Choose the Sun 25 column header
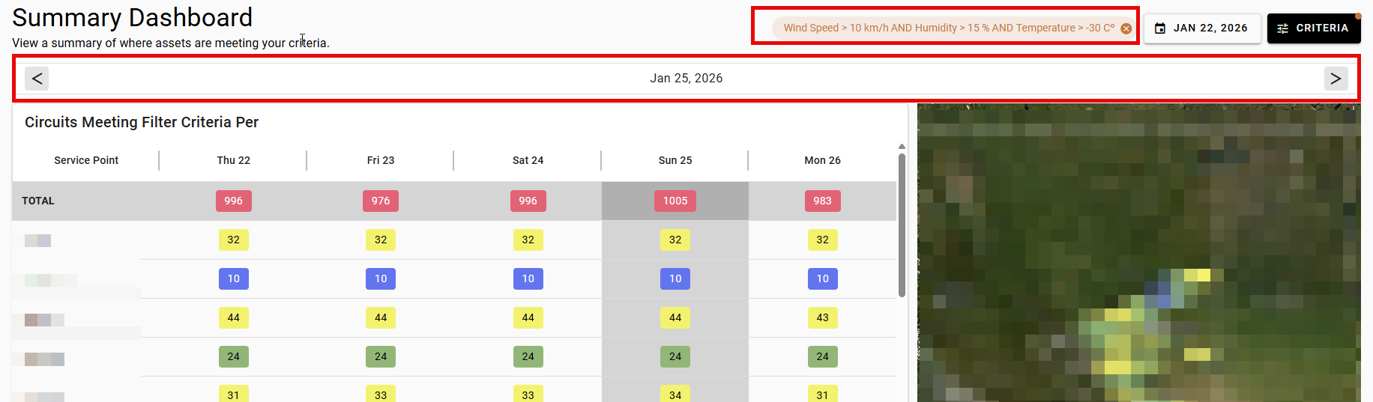Screen dimensions: 1373x402 tap(675, 160)
